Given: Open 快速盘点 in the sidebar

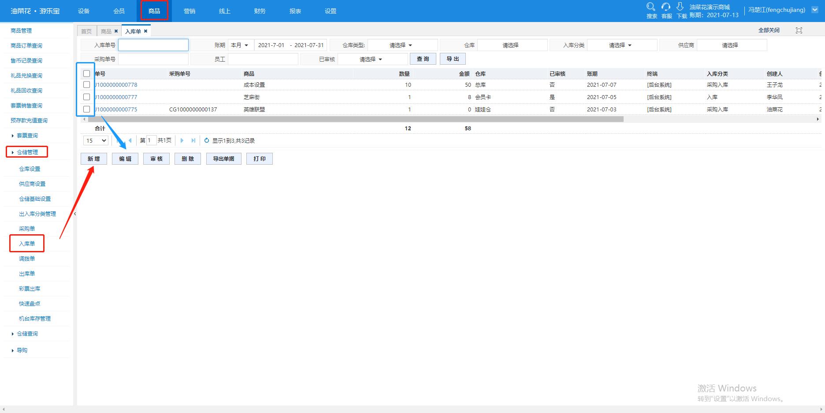Looking at the screenshot, I should click(x=30, y=303).
